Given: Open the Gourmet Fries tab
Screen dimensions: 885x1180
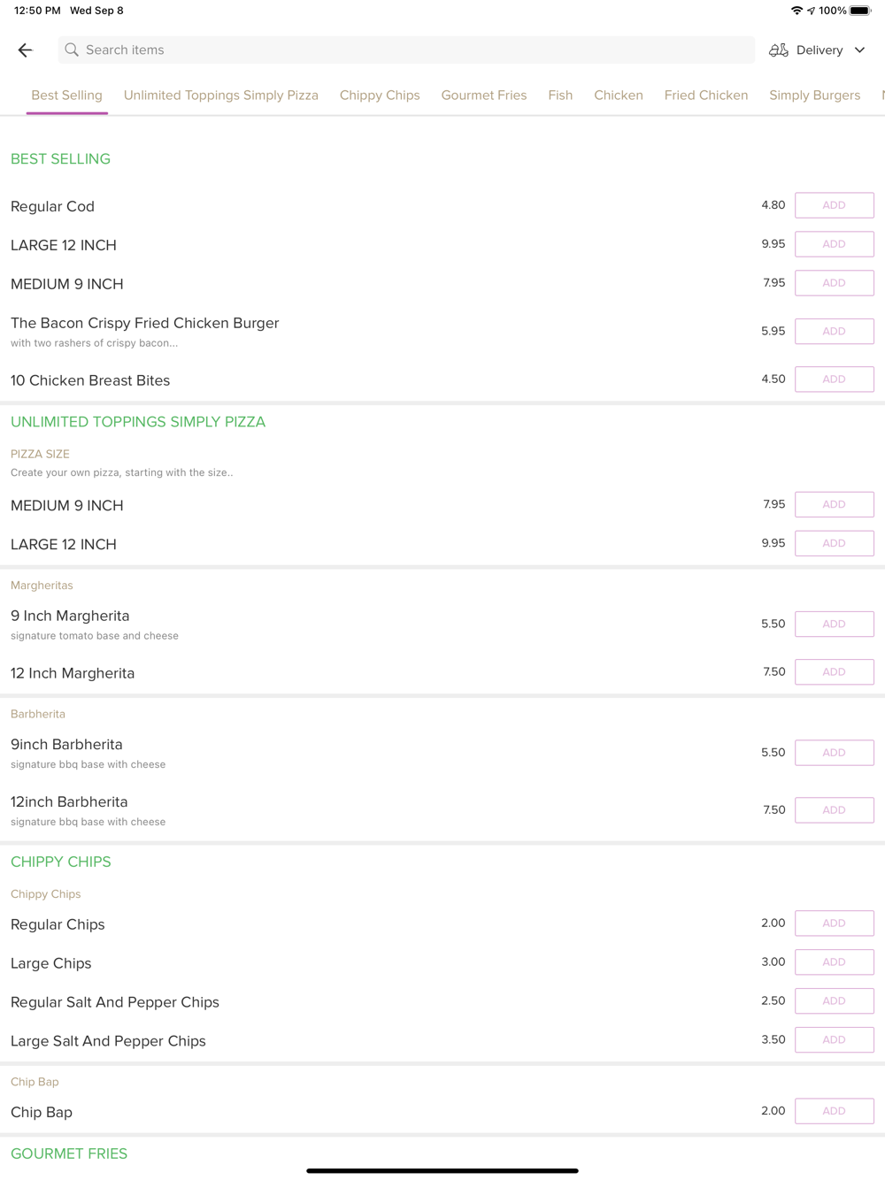Looking at the screenshot, I should tap(484, 96).
